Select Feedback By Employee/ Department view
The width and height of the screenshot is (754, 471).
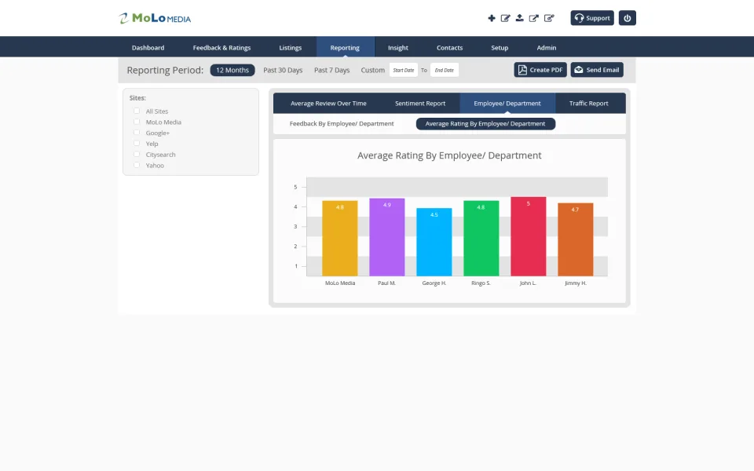pyautogui.click(x=342, y=123)
